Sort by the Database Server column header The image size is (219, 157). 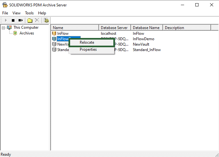[x=115, y=28]
